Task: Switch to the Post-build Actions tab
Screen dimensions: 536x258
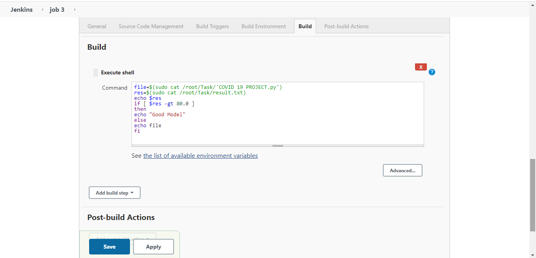Action: [346, 26]
